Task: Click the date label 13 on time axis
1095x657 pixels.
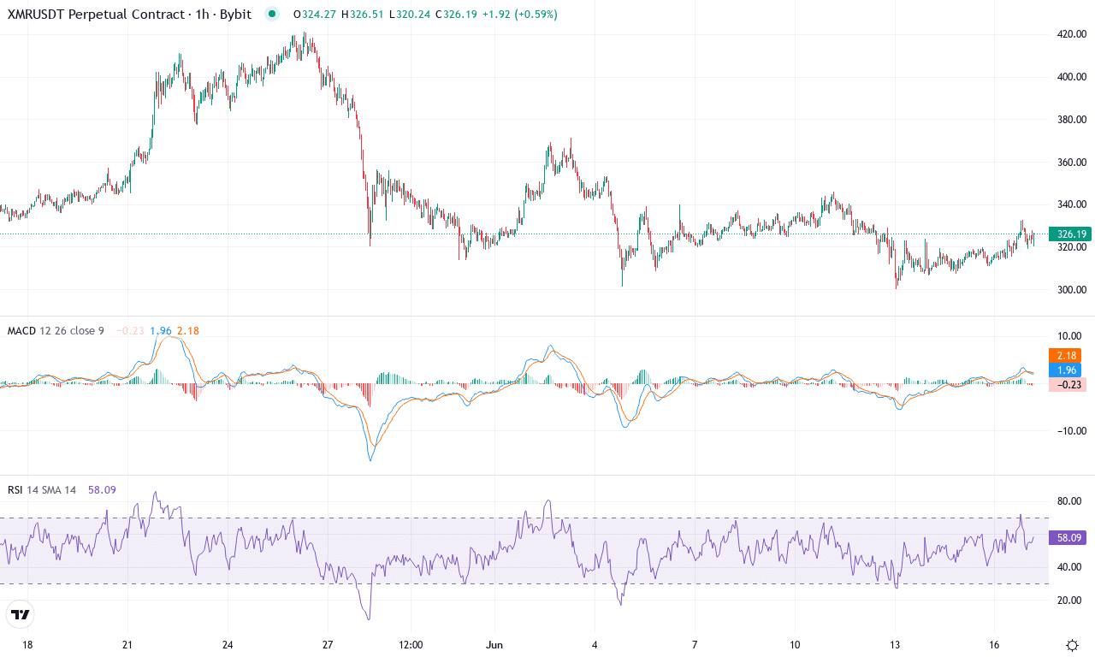Action: pos(895,644)
